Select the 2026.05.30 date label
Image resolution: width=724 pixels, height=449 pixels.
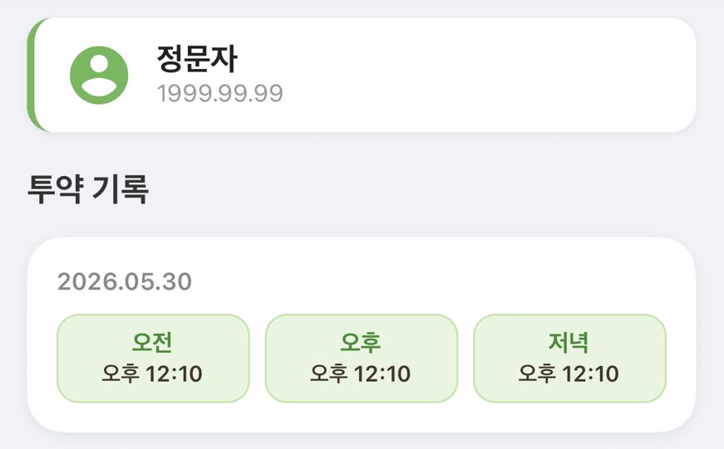(125, 281)
